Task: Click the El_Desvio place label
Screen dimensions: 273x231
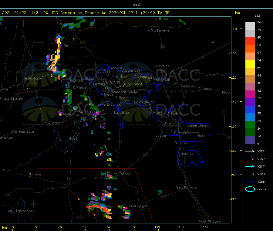Action: (x=71, y=115)
